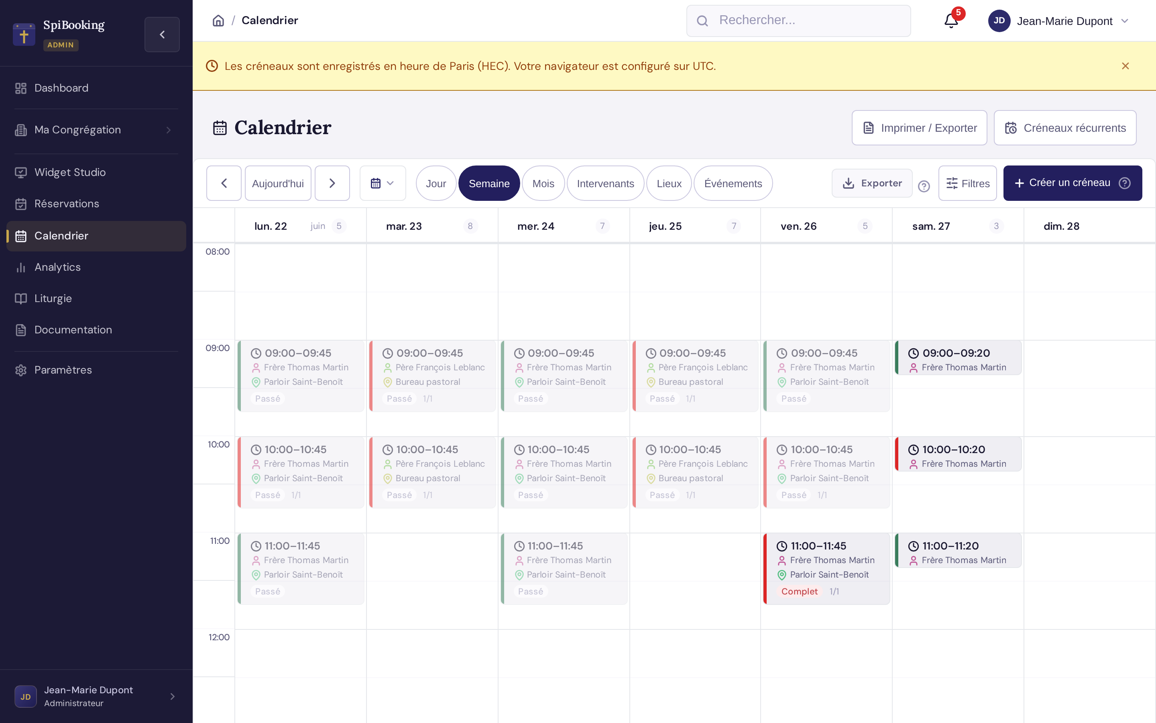This screenshot has width=1156, height=723.
Task: Click Calendrier breadcrumb text
Action: click(269, 20)
